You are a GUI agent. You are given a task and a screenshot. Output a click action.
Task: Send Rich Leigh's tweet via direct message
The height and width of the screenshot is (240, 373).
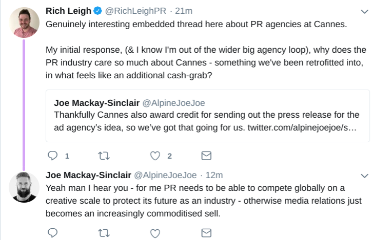click(x=206, y=155)
